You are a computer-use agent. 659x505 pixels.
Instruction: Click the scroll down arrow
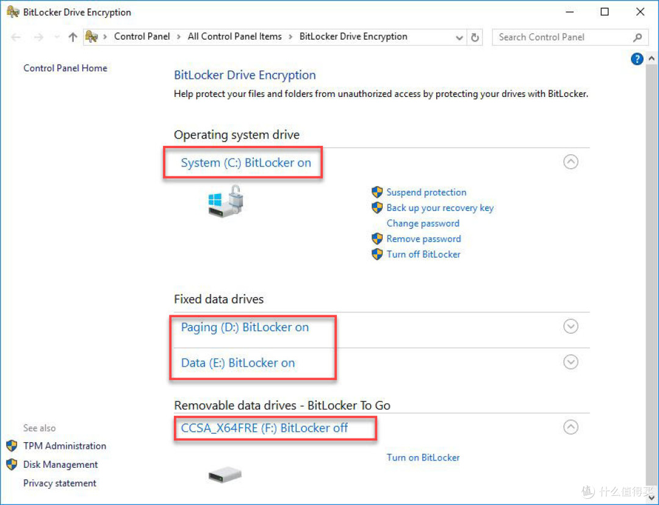[x=652, y=498]
